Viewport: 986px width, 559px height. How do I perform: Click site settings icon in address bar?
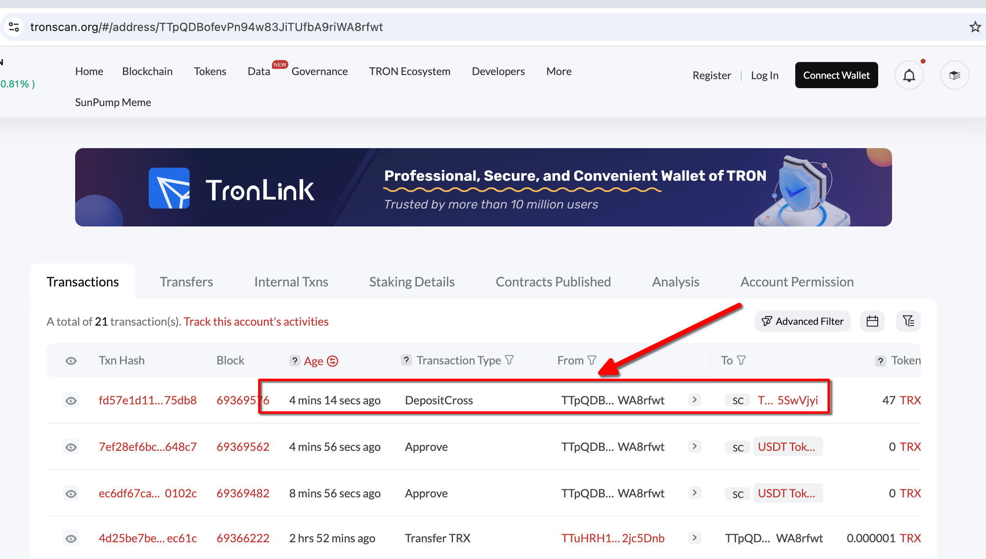point(14,27)
